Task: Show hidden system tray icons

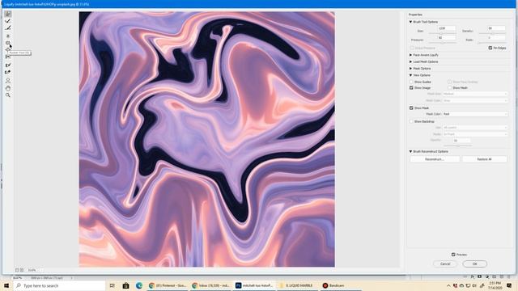Action: coord(448,285)
